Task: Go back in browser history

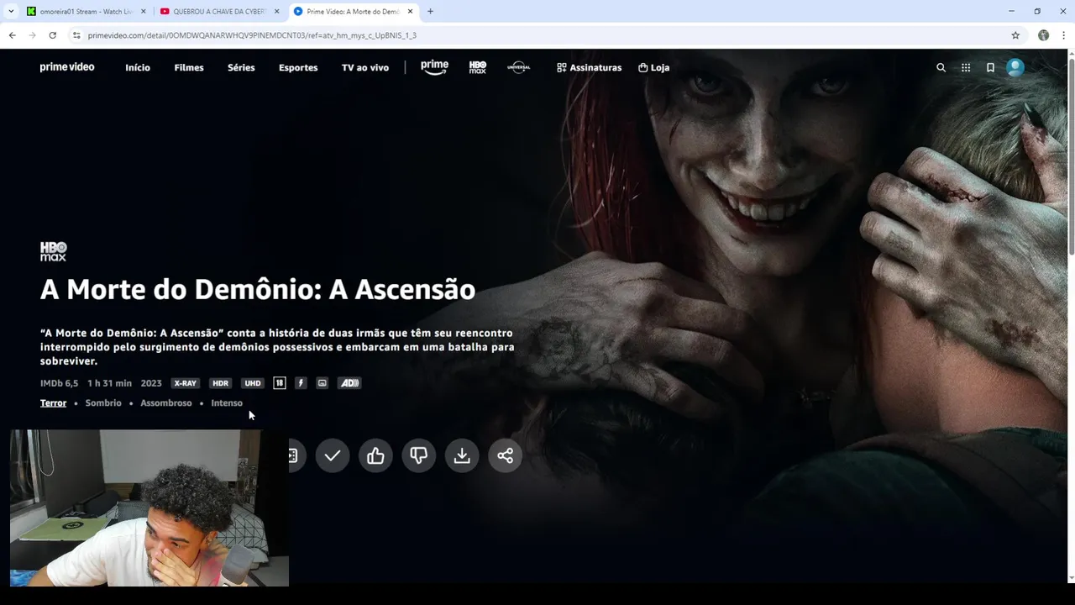Action: [x=12, y=35]
